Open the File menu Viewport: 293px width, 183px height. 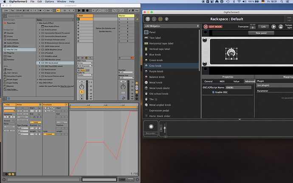coord(32,2)
